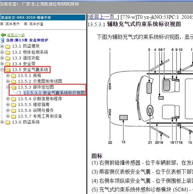Expand the 13.5.1 规格 node
The height and width of the screenshot is (194, 193).
8,75
